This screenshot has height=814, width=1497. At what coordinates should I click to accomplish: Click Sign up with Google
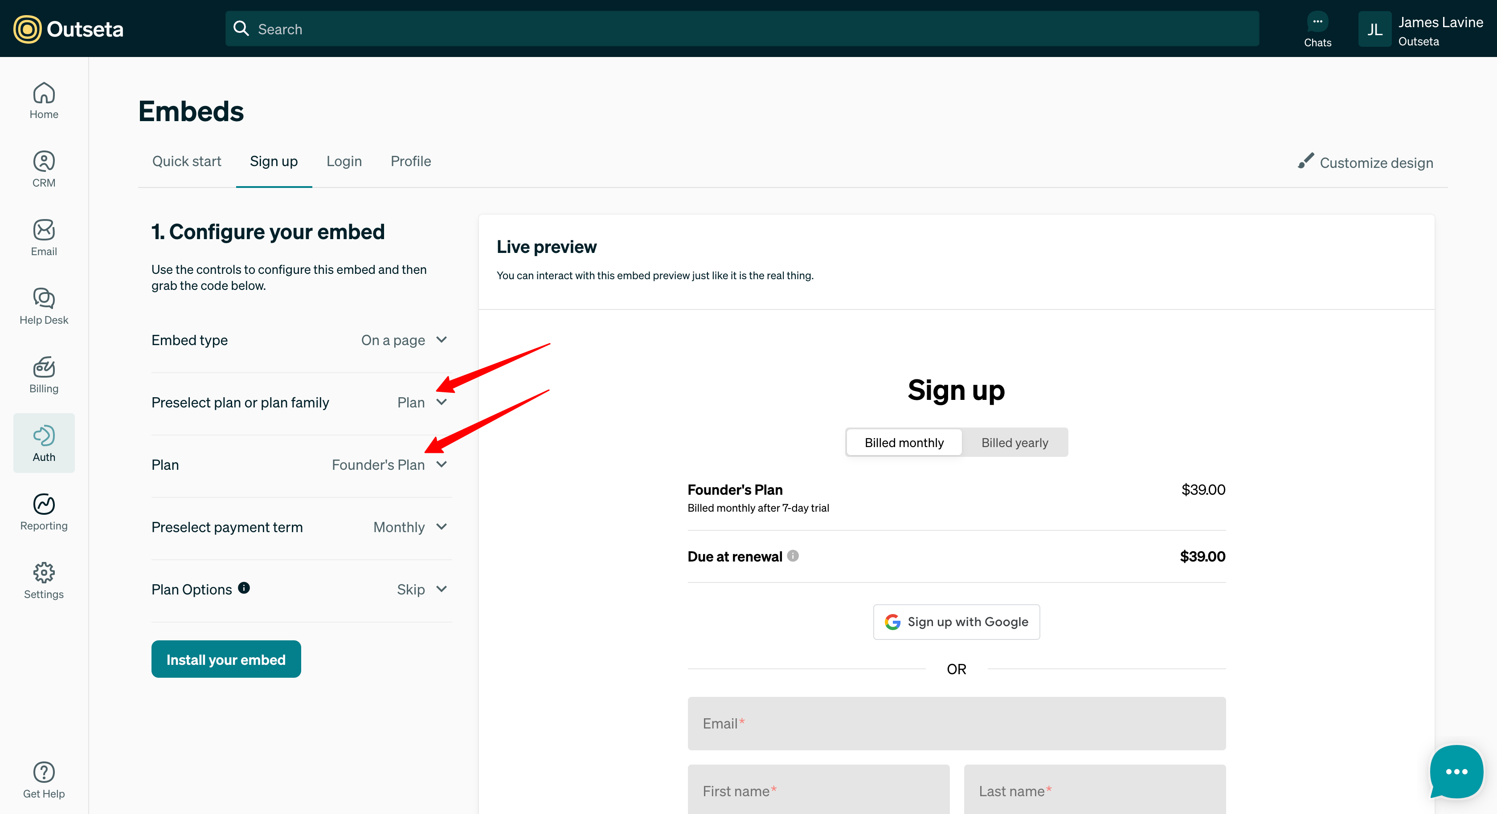coord(956,622)
